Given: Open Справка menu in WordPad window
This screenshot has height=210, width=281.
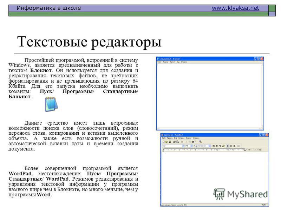Looking at the screenshot, I should (x=196, y=138).
